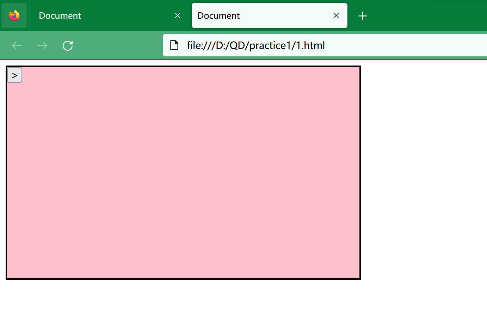The height and width of the screenshot is (322, 487).
Task: Click the white area right of the pink box
Action: 423,173
